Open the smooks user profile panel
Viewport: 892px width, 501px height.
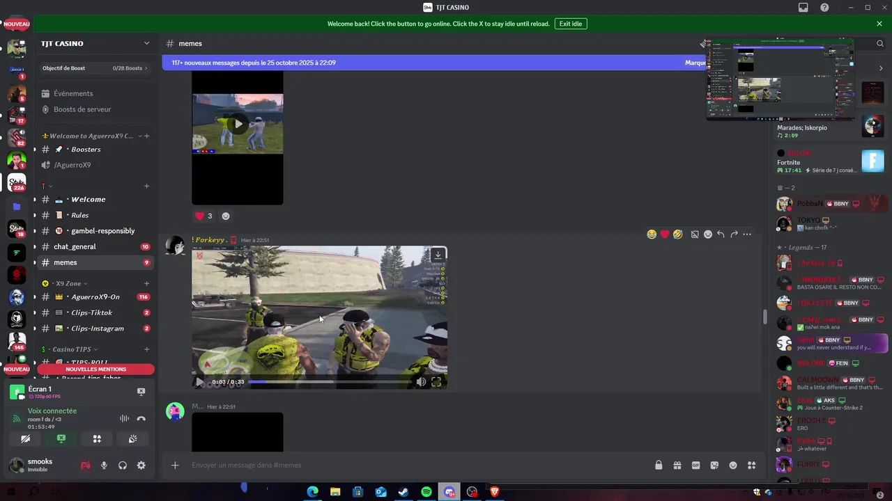click(x=40, y=466)
